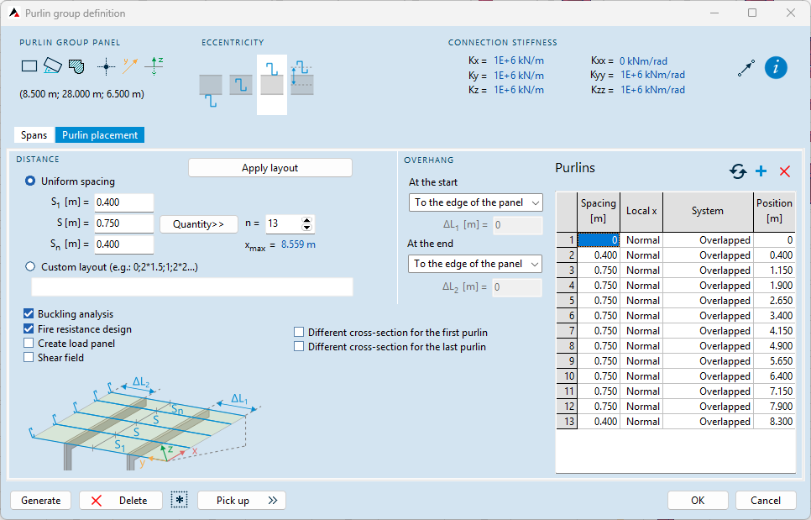Select the hatched polygon panel icon
This screenshot has height=520, width=811.
[x=76, y=66]
